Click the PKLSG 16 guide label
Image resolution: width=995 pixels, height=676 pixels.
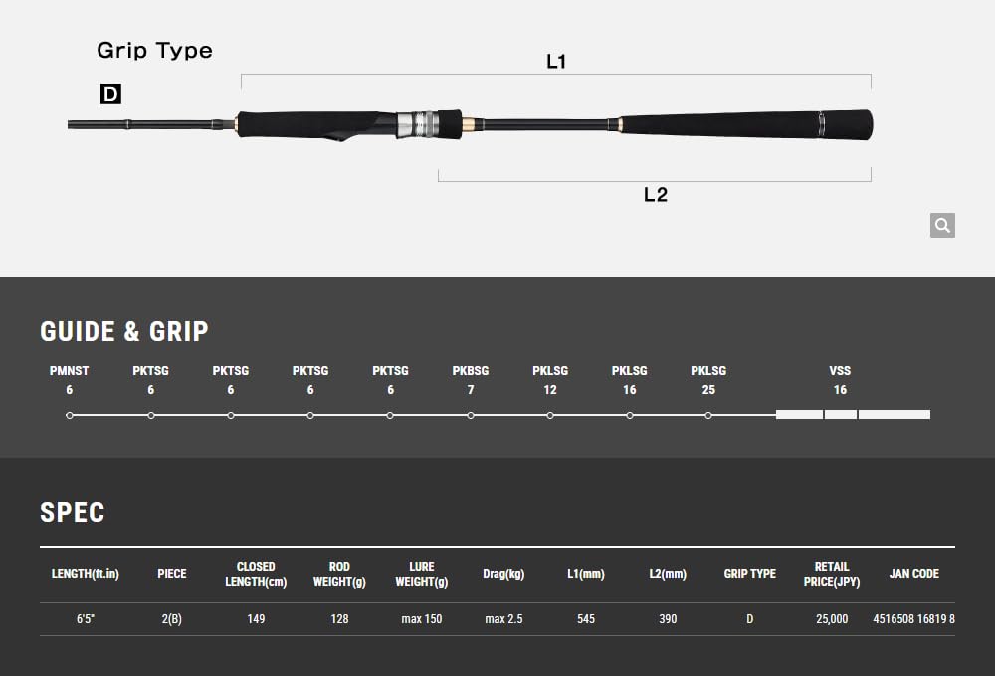pyautogui.click(x=629, y=371)
